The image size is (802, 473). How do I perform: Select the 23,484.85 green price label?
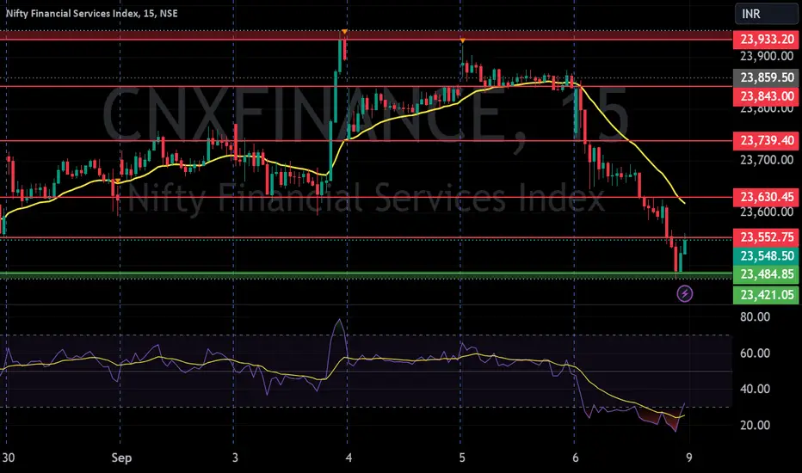pyautogui.click(x=766, y=274)
